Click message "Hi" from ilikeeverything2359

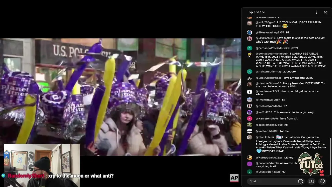(x=287, y=32)
